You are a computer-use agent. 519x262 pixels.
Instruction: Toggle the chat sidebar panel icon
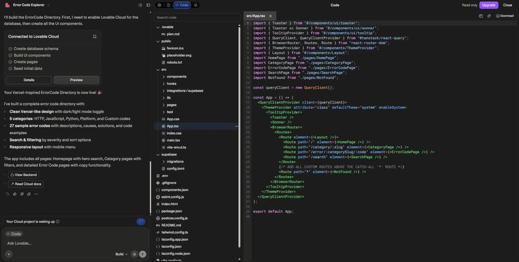(148, 5)
